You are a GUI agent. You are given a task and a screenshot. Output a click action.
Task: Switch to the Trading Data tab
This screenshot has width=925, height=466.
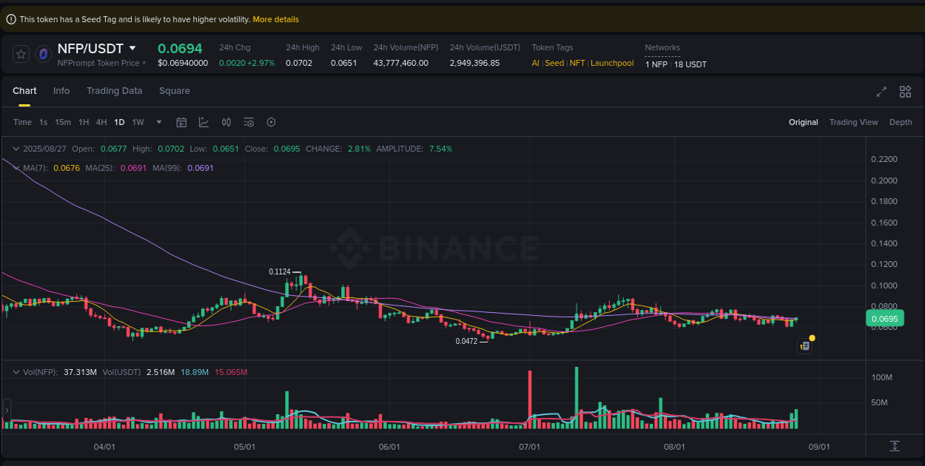114,90
